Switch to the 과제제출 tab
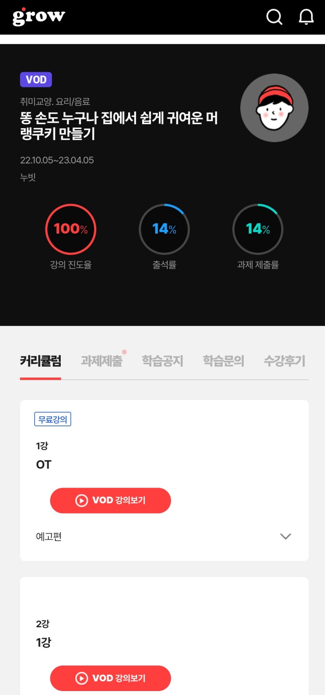The width and height of the screenshot is (325, 695). pyautogui.click(x=101, y=361)
